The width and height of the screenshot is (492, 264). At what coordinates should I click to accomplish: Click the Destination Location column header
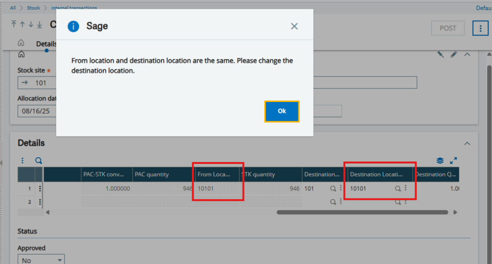point(380,174)
